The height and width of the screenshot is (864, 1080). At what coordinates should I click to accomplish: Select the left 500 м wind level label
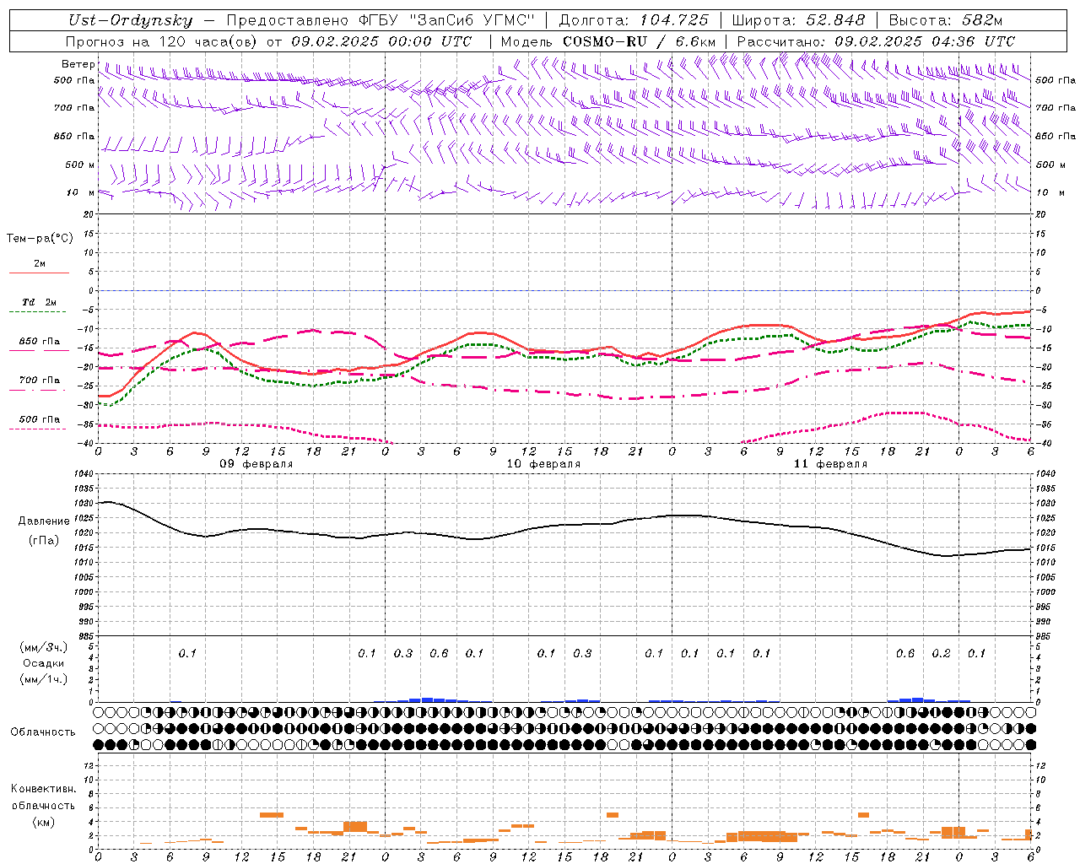pos(80,165)
